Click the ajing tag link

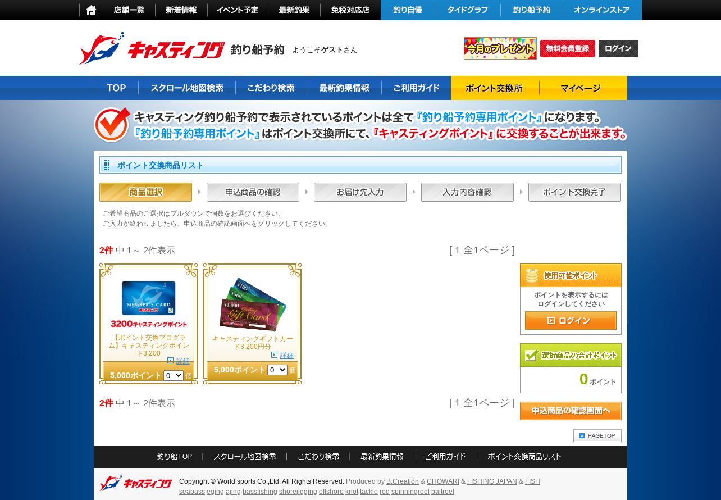(233, 492)
